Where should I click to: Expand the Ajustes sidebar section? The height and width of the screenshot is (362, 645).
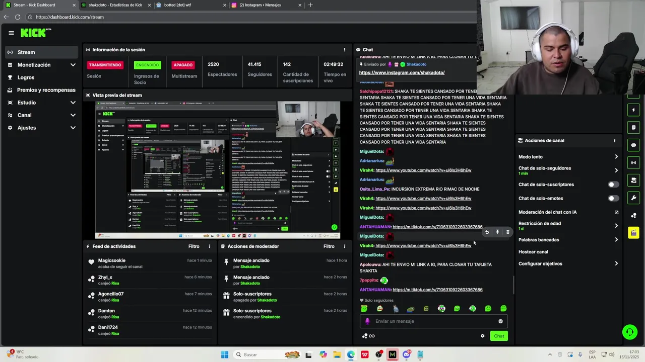pos(73,128)
